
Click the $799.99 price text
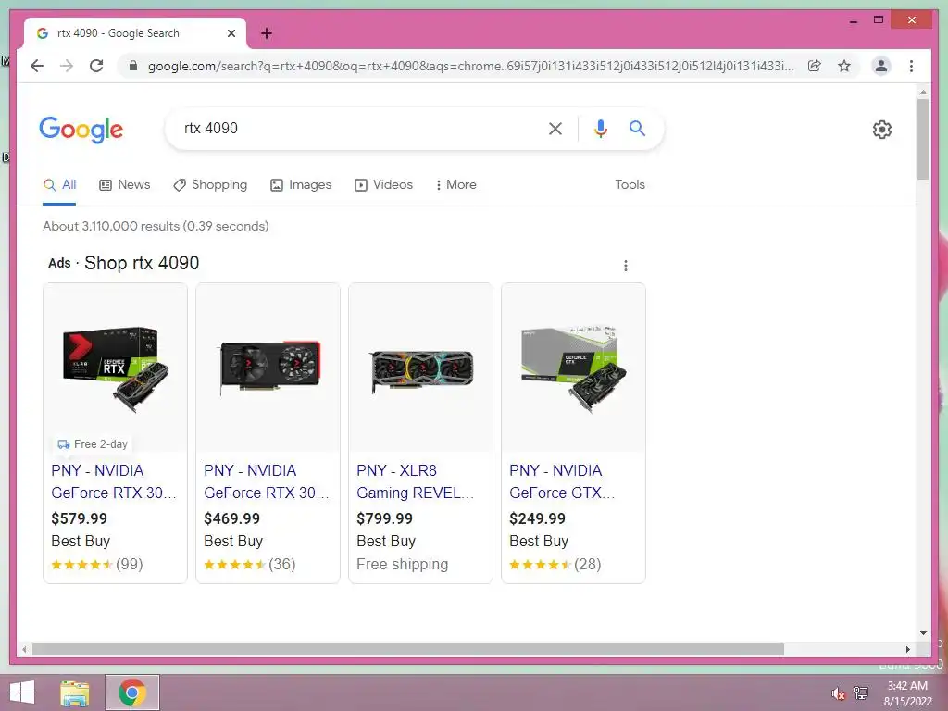tap(384, 518)
